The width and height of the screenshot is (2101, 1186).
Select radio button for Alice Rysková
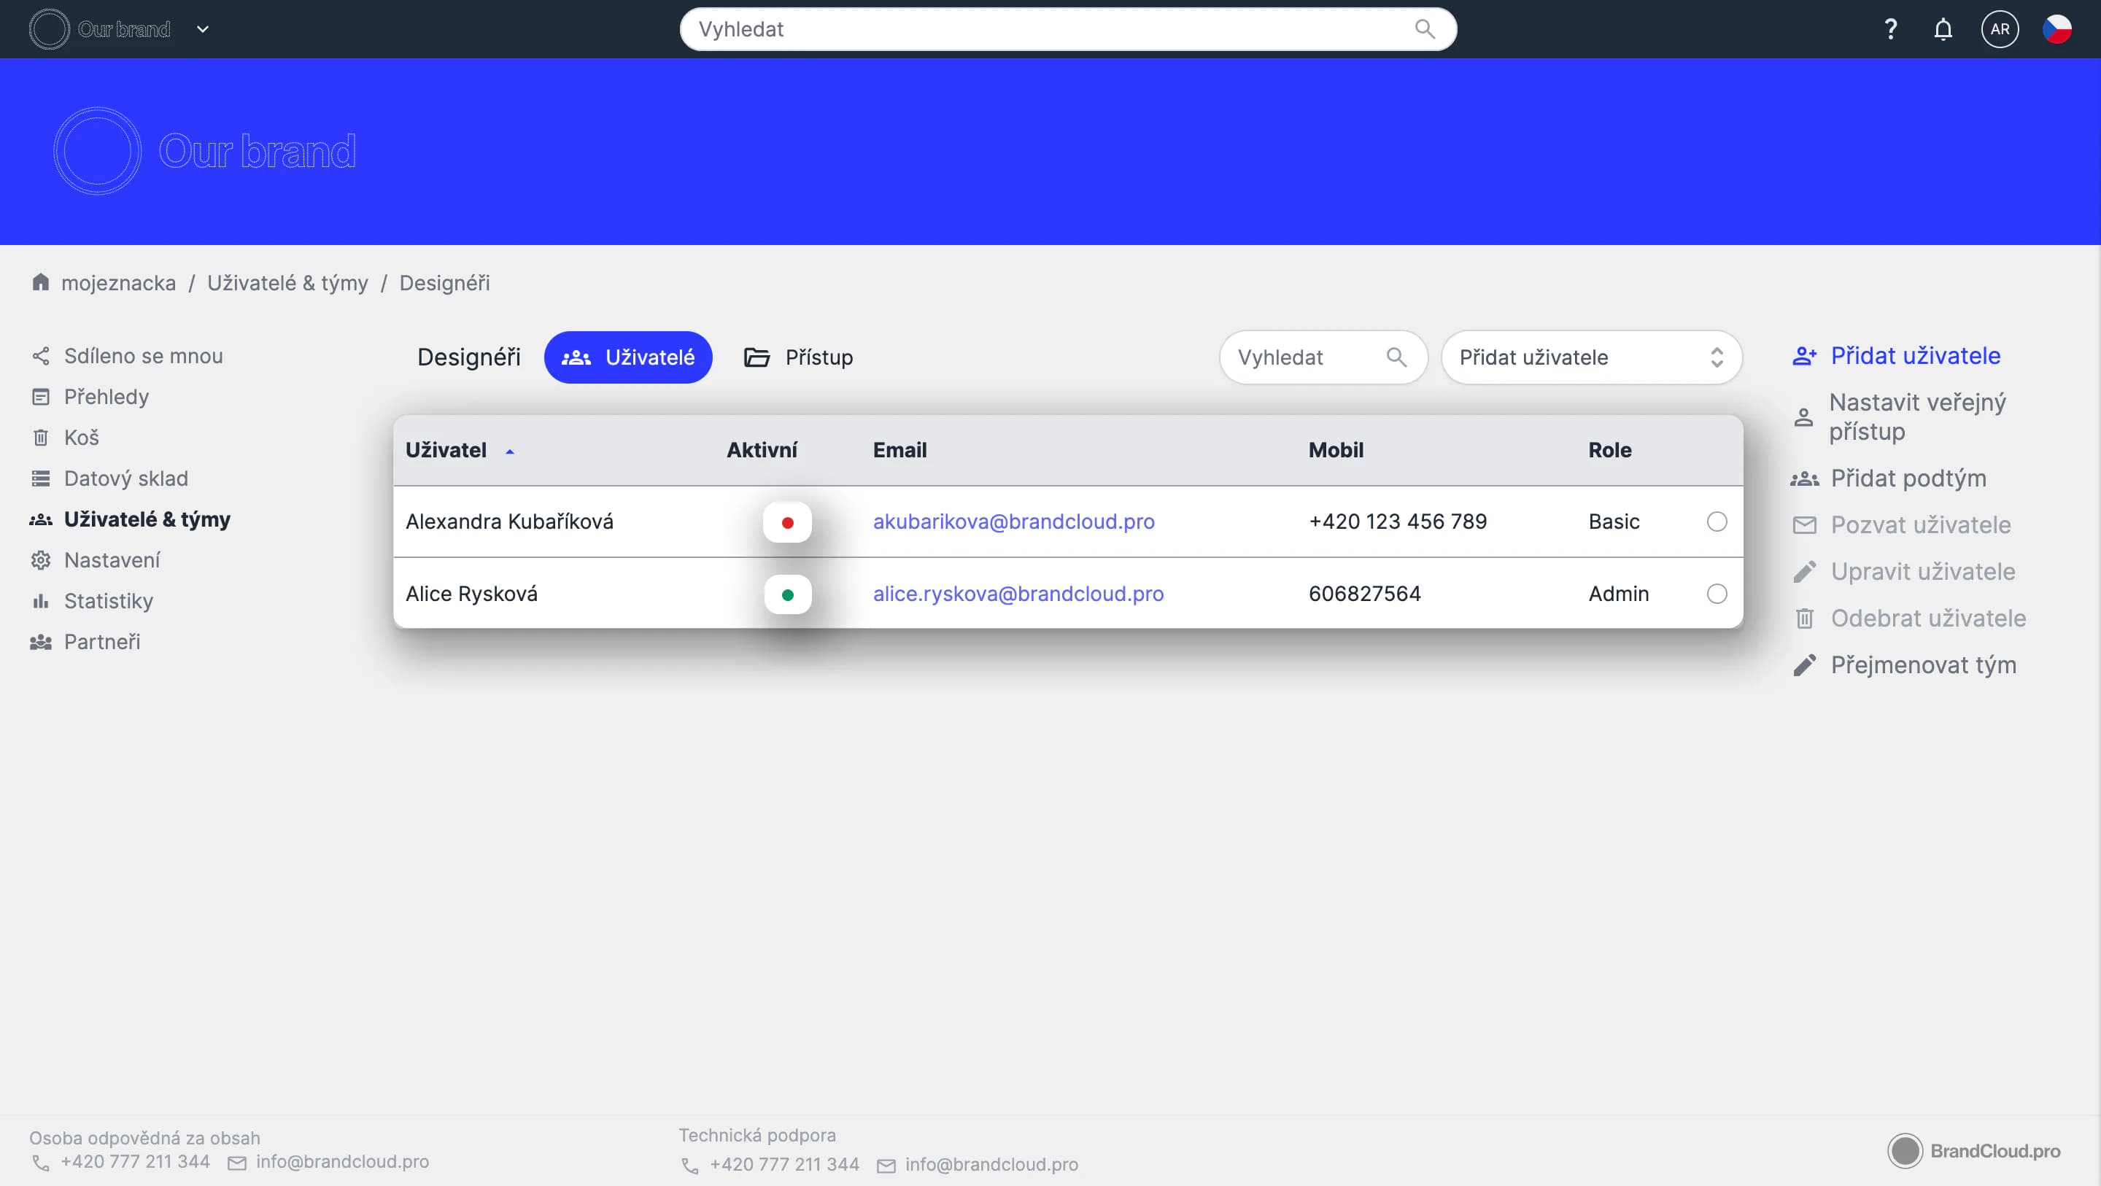pyautogui.click(x=1716, y=594)
